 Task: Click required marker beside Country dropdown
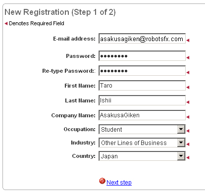click(x=188, y=157)
